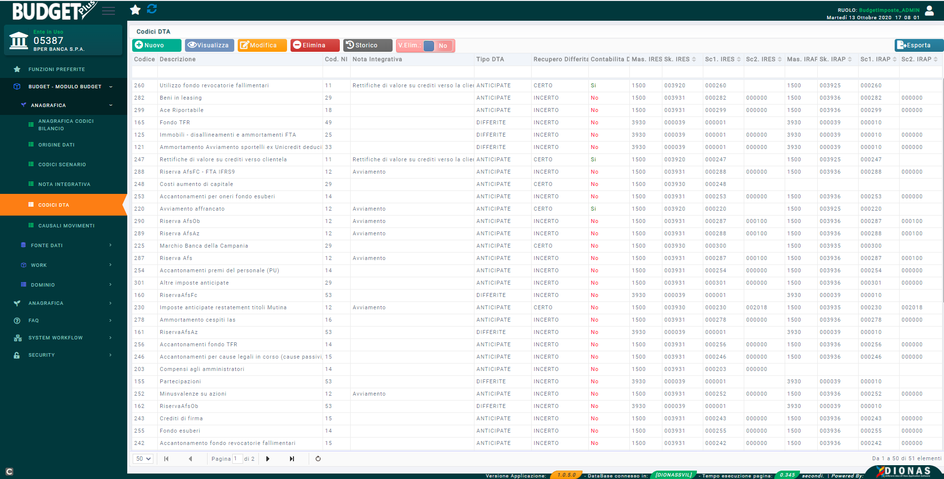The width and height of the screenshot is (944, 479).
Task: Toggle the V.Elim. switch
Action: [x=437, y=45]
